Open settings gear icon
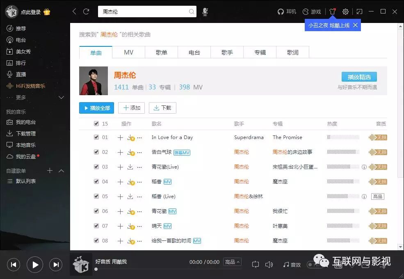Image resolution: width=404 pixels, height=279 pixels. [x=345, y=11]
